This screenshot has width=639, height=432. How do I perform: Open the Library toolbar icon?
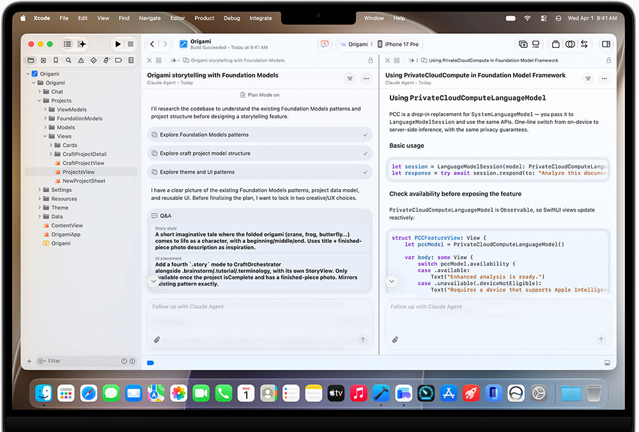coord(555,44)
